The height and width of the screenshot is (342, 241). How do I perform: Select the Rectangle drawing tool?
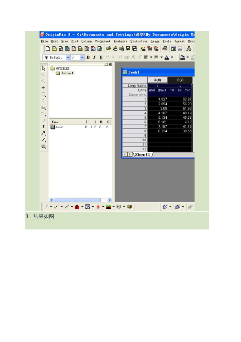click(x=43, y=146)
